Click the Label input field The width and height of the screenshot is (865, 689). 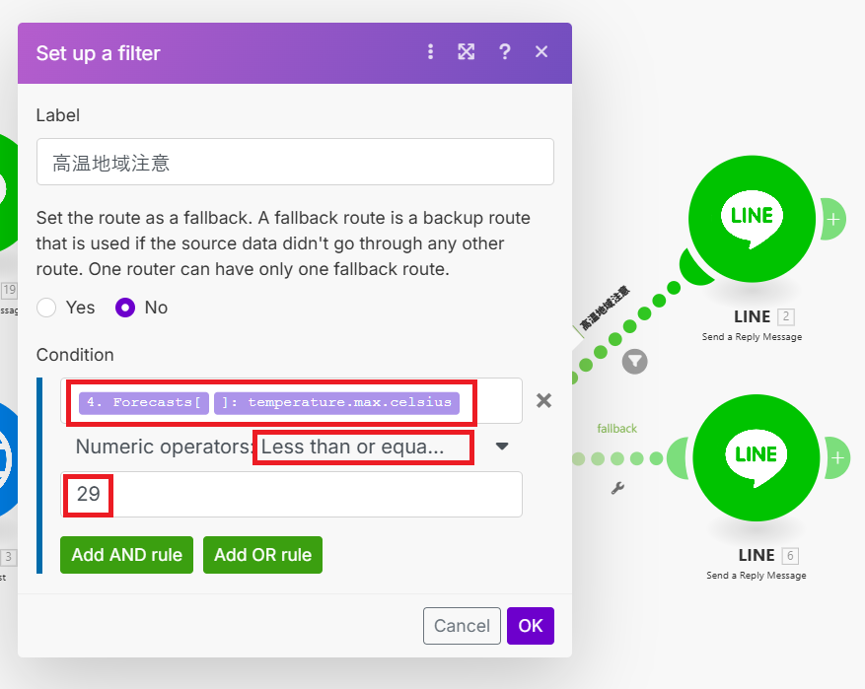(x=295, y=162)
